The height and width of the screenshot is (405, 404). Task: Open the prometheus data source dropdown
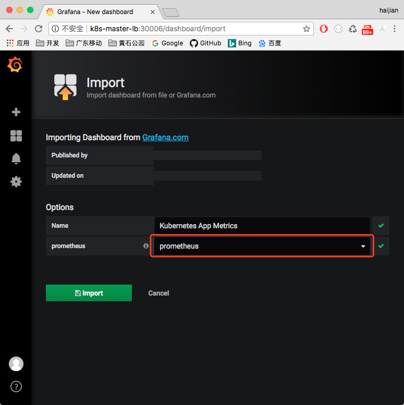262,246
